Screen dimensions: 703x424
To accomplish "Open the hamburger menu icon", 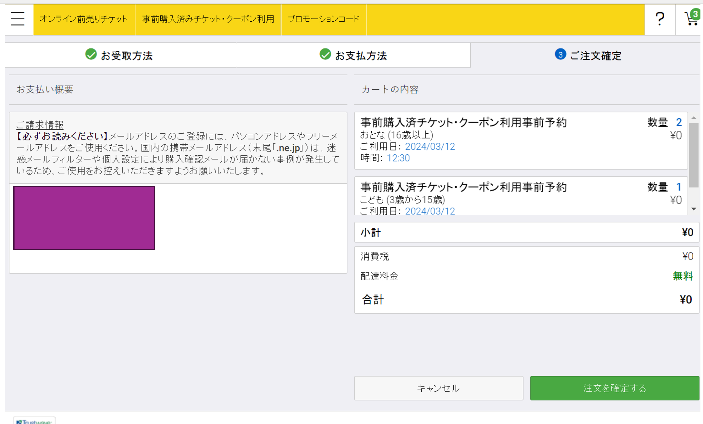I will 17,19.
